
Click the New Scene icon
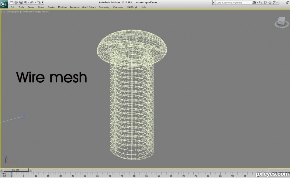[x=12, y=2]
